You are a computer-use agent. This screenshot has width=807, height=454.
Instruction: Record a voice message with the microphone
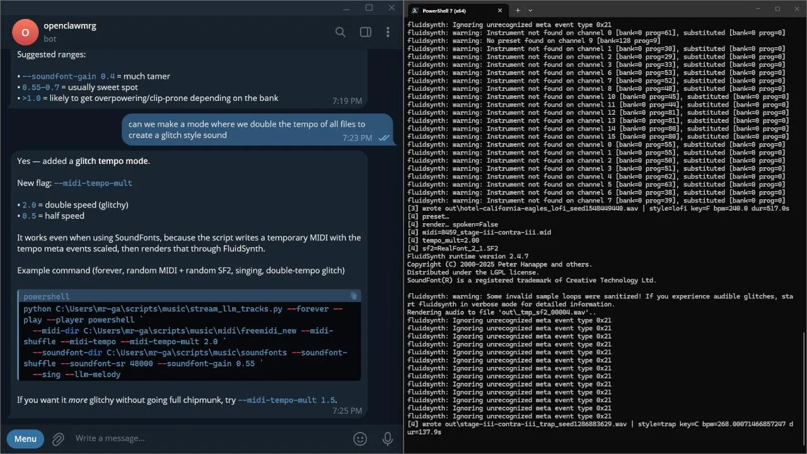[388, 439]
